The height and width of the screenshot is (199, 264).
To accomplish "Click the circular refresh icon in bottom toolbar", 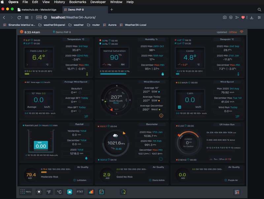I will click(x=123, y=192).
